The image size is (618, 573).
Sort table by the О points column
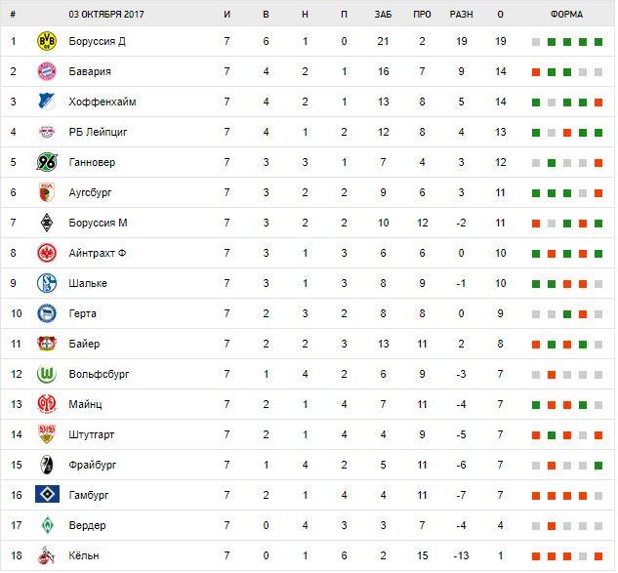(x=500, y=15)
